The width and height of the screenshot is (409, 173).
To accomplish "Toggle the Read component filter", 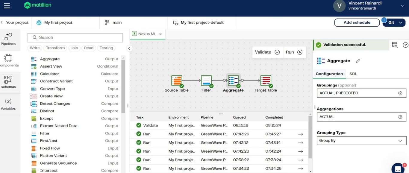I will [88, 48].
